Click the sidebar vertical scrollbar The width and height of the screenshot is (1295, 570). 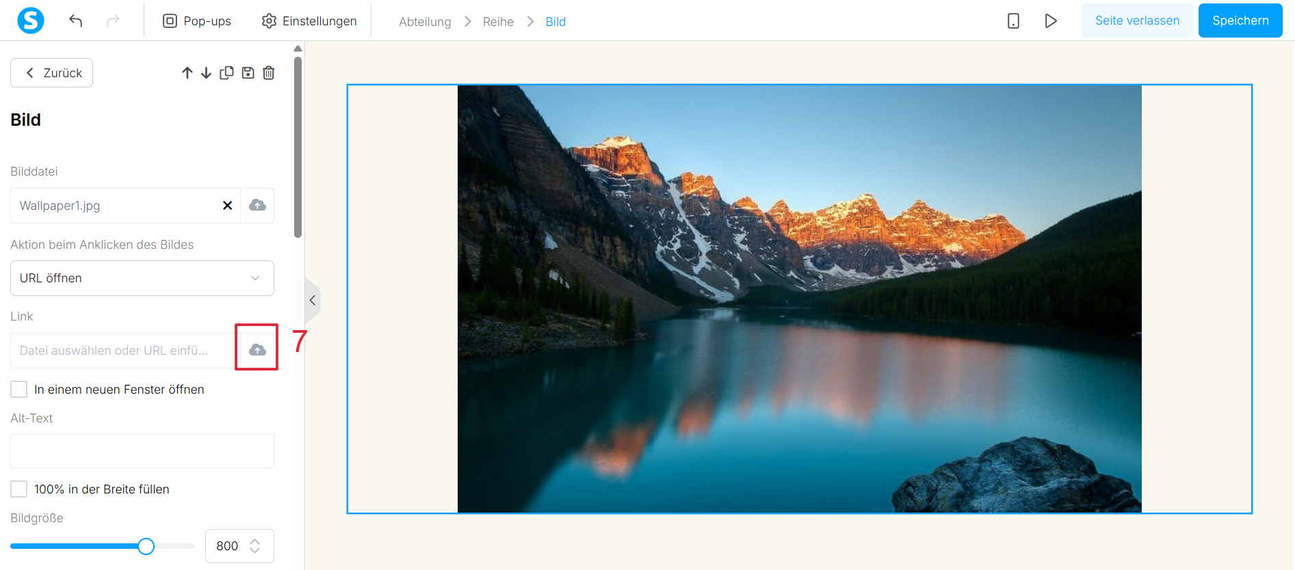[x=298, y=147]
